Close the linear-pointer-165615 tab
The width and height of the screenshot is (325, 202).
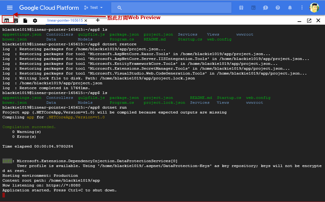(x=86, y=21)
